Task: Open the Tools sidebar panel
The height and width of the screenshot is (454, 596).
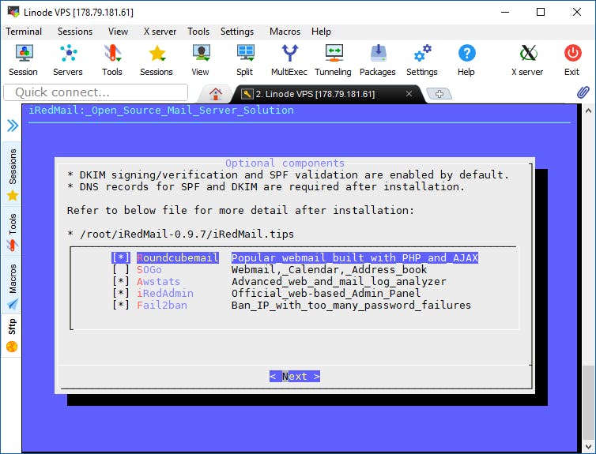Action: 12,232
